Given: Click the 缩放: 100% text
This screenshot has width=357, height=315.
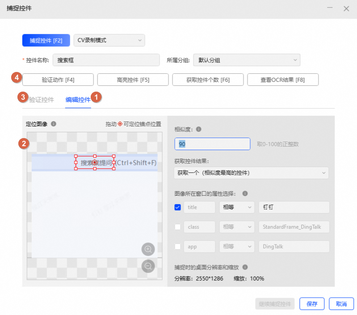Looking at the screenshot, I should click(249, 278).
